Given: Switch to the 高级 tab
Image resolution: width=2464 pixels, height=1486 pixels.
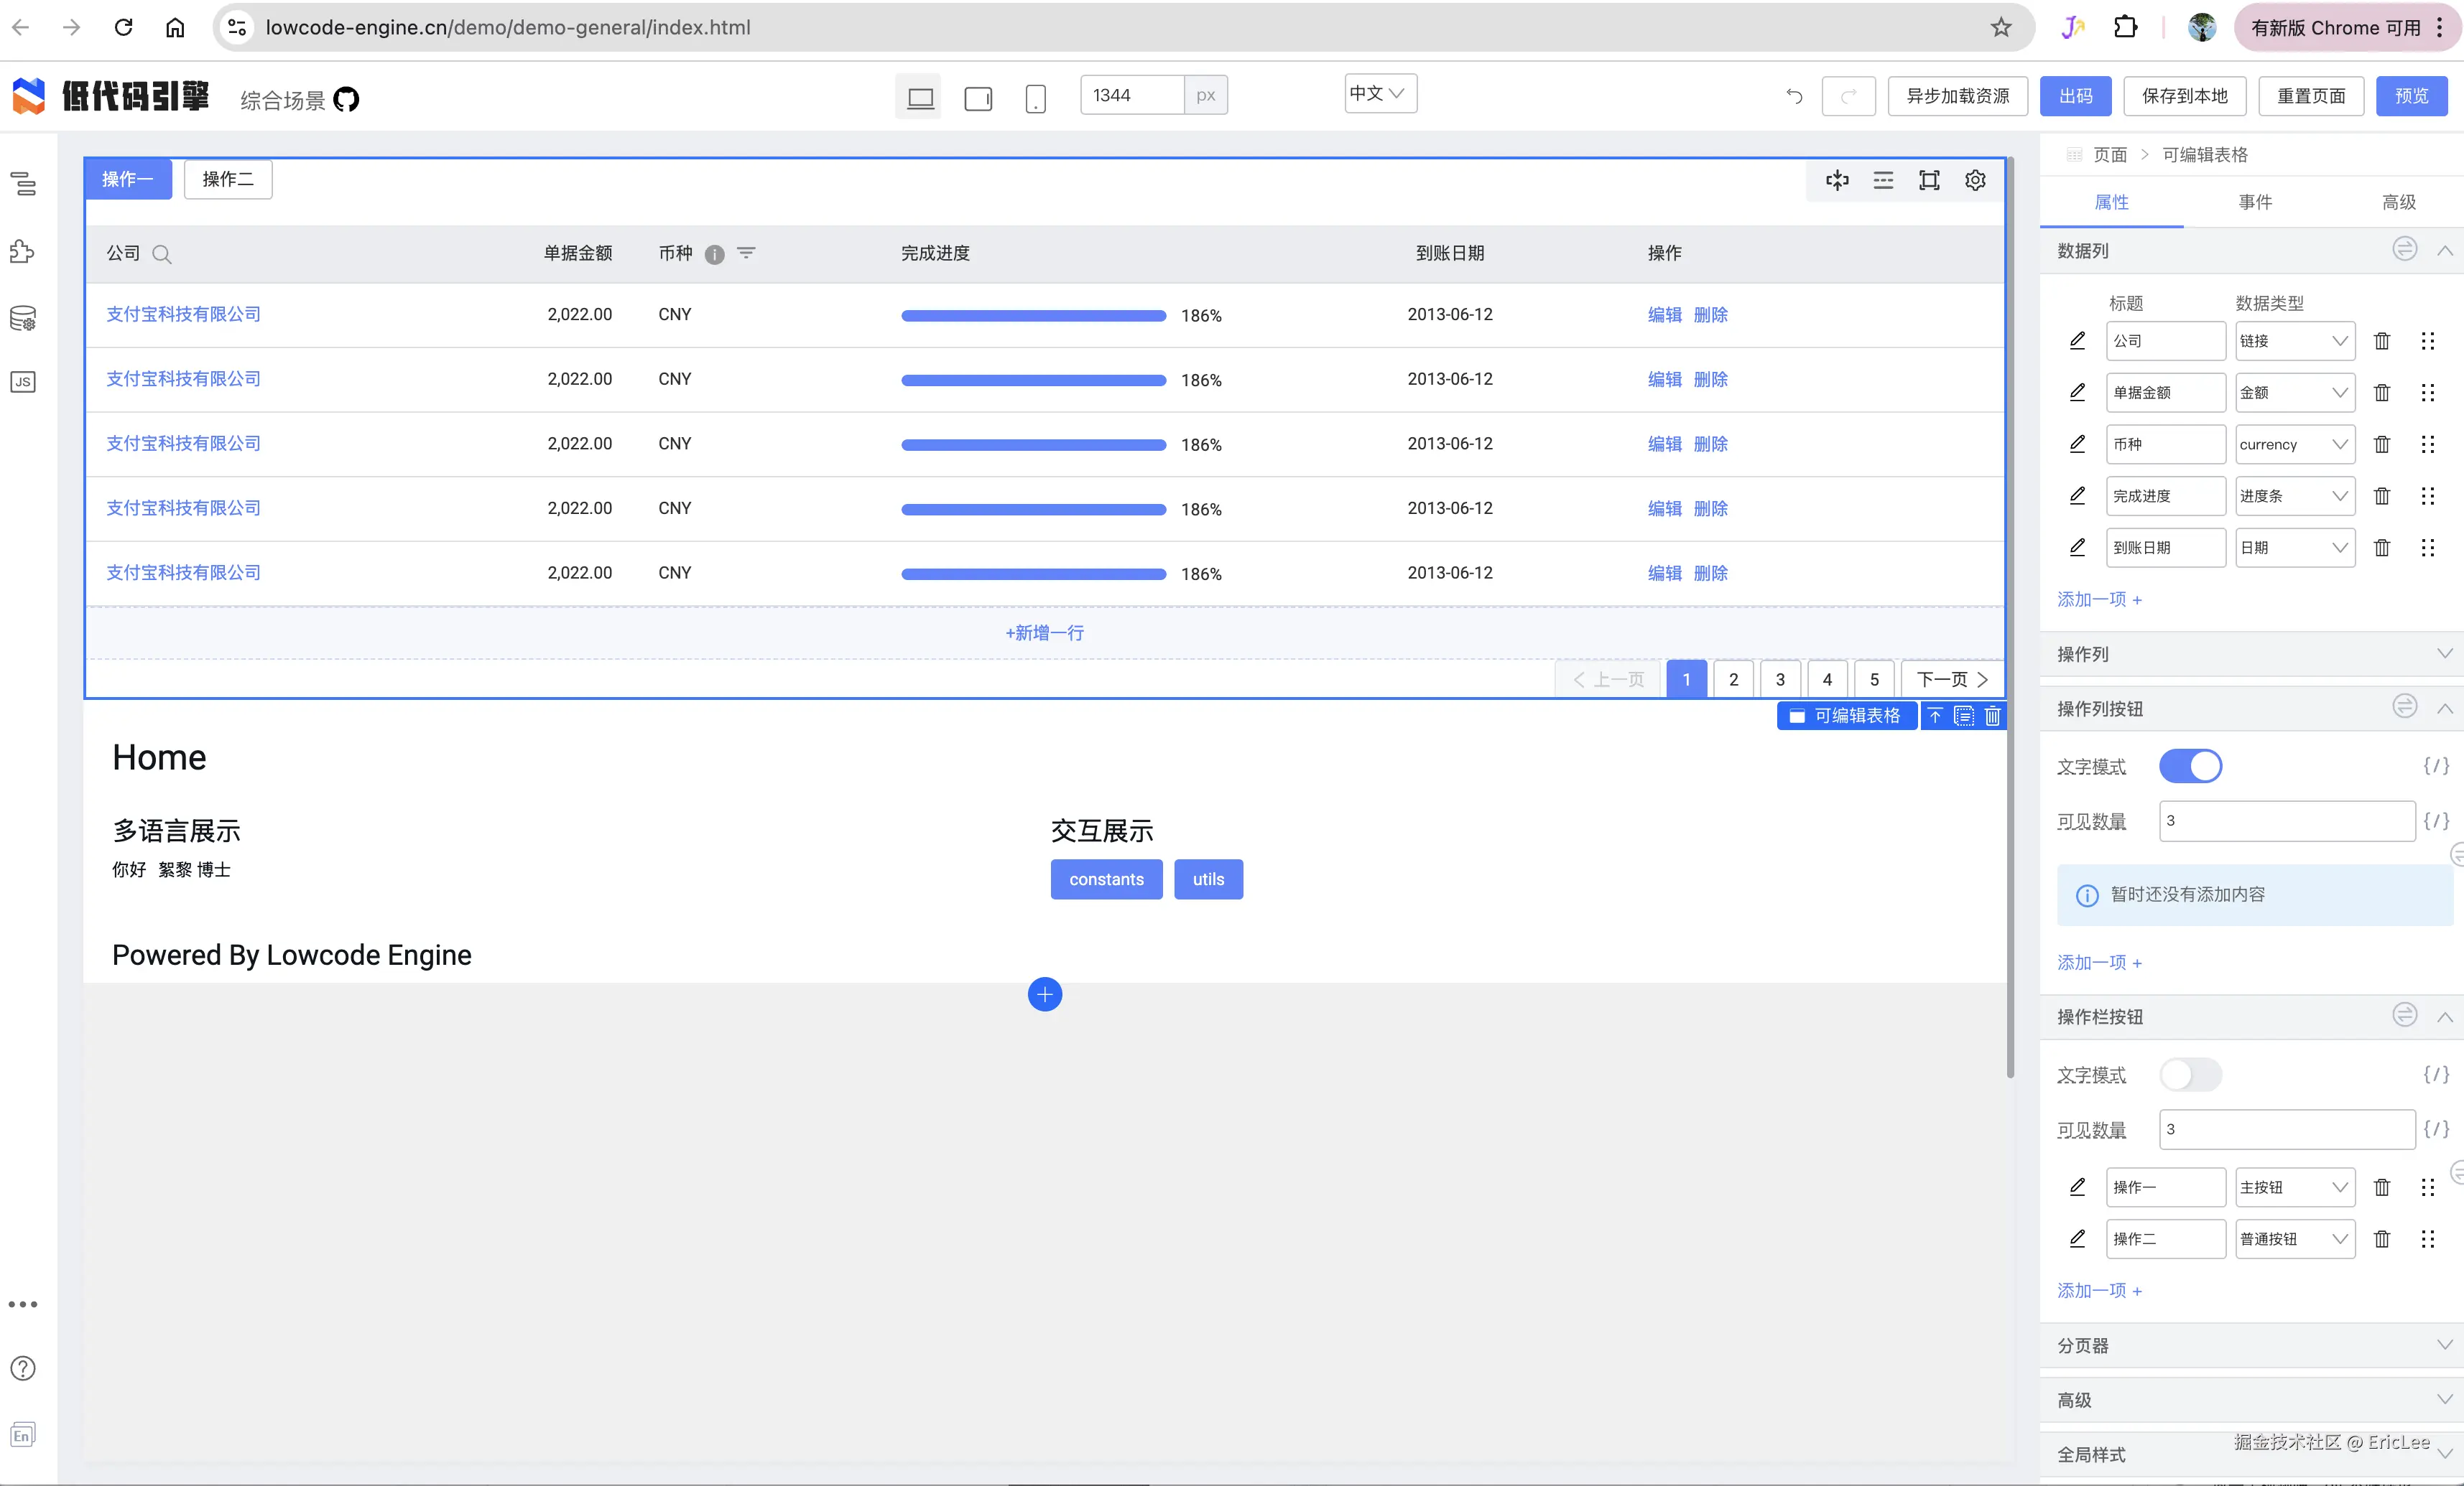Looking at the screenshot, I should (2398, 202).
